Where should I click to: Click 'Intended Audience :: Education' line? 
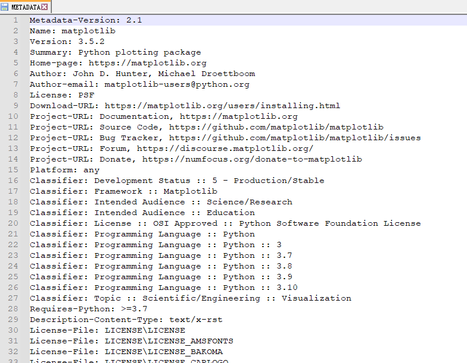tap(142, 213)
